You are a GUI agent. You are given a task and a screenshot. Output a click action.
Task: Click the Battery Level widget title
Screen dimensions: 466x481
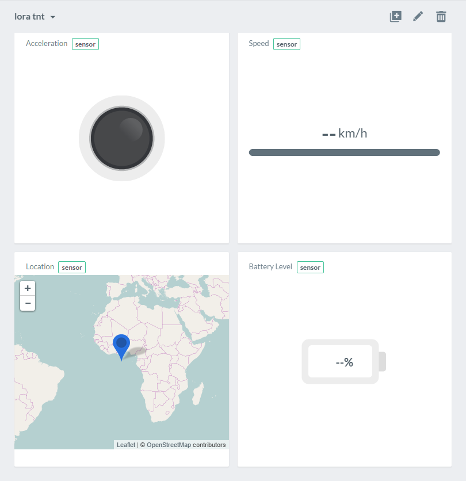[270, 267]
